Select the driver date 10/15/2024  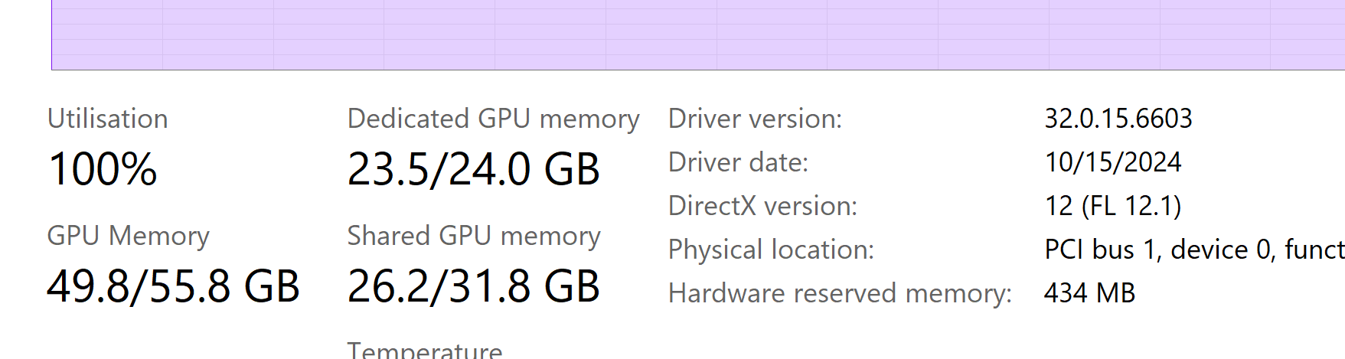pyautogui.click(x=1113, y=162)
